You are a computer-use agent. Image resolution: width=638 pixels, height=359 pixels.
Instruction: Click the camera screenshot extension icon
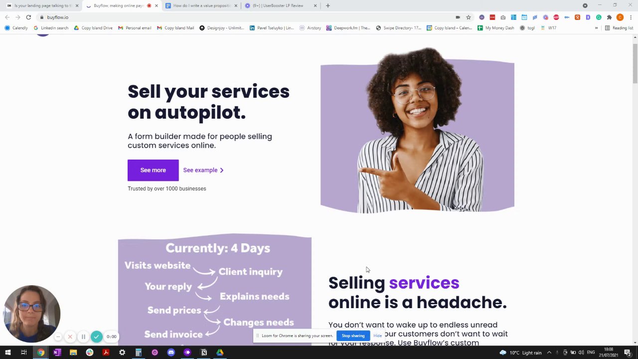503,17
